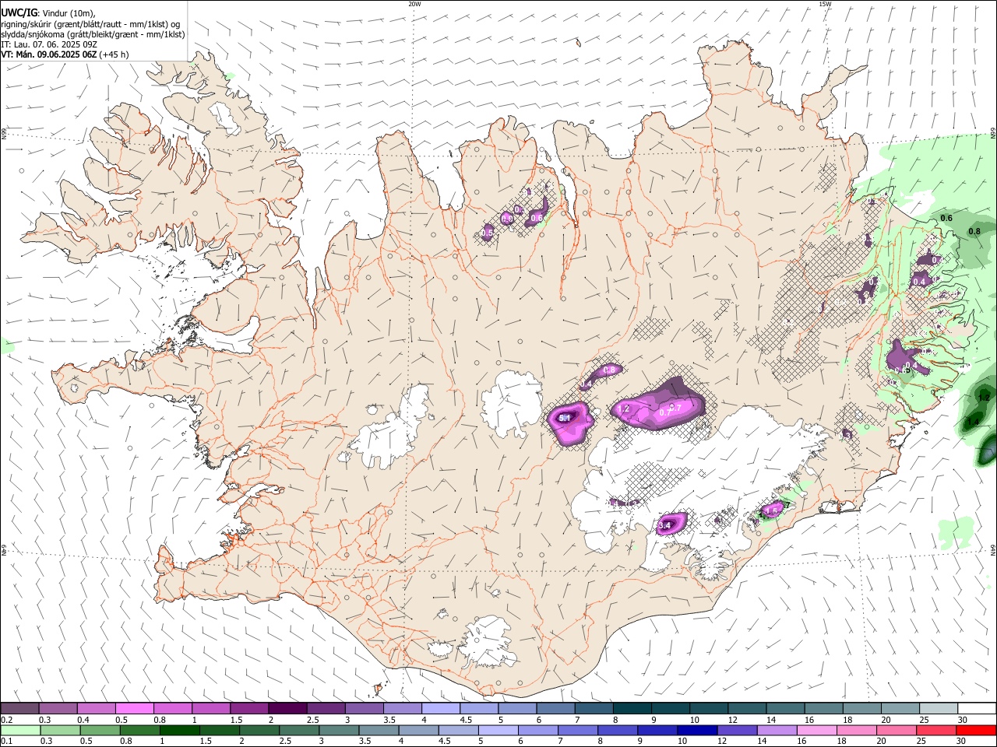Viewport: 997px width, 747px height.
Task: Click the black '0.8' rain value at the northeast coast
Action: [974, 232]
